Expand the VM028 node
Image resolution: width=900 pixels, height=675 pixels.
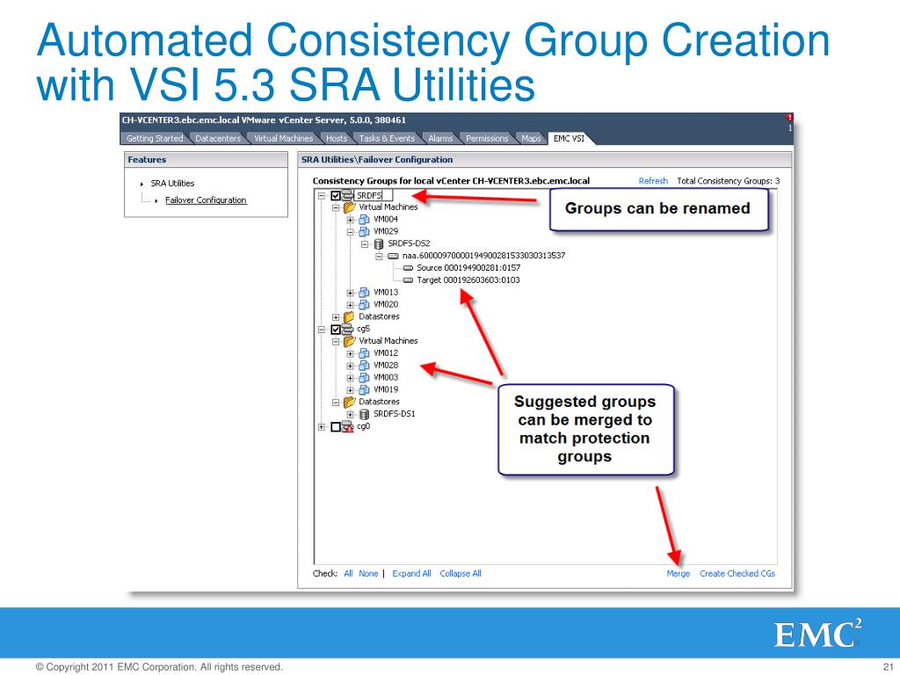350,366
